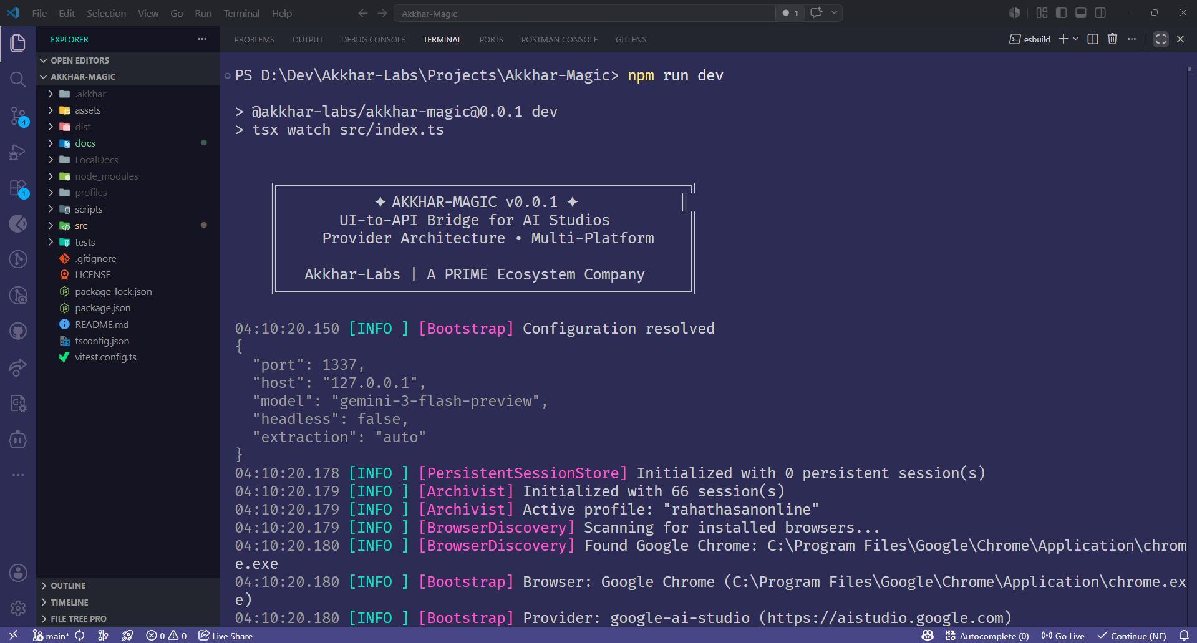The image size is (1197, 643).
Task: Go forward with the right arrow
Action: (x=382, y=13)
